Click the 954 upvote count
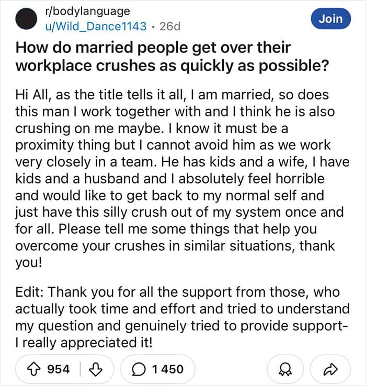 (x=58, y=369)
